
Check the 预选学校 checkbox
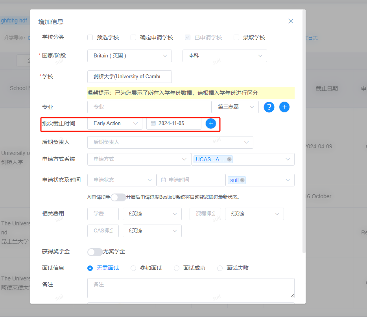(x=90, y=37)
